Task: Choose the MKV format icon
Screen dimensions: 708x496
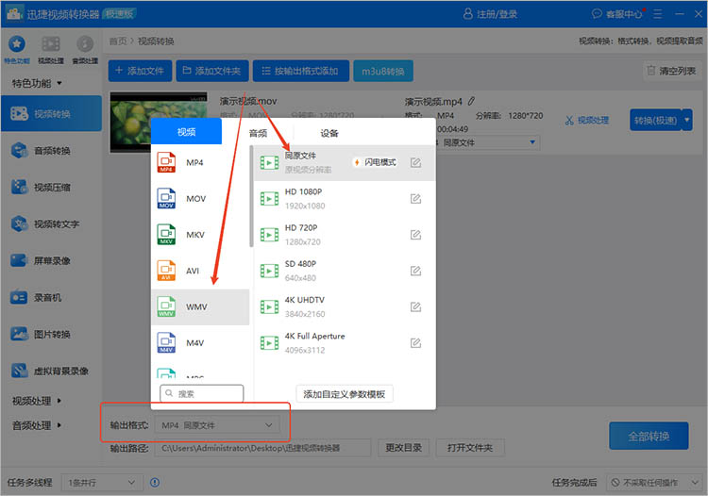Action: (x=166, y=235)
